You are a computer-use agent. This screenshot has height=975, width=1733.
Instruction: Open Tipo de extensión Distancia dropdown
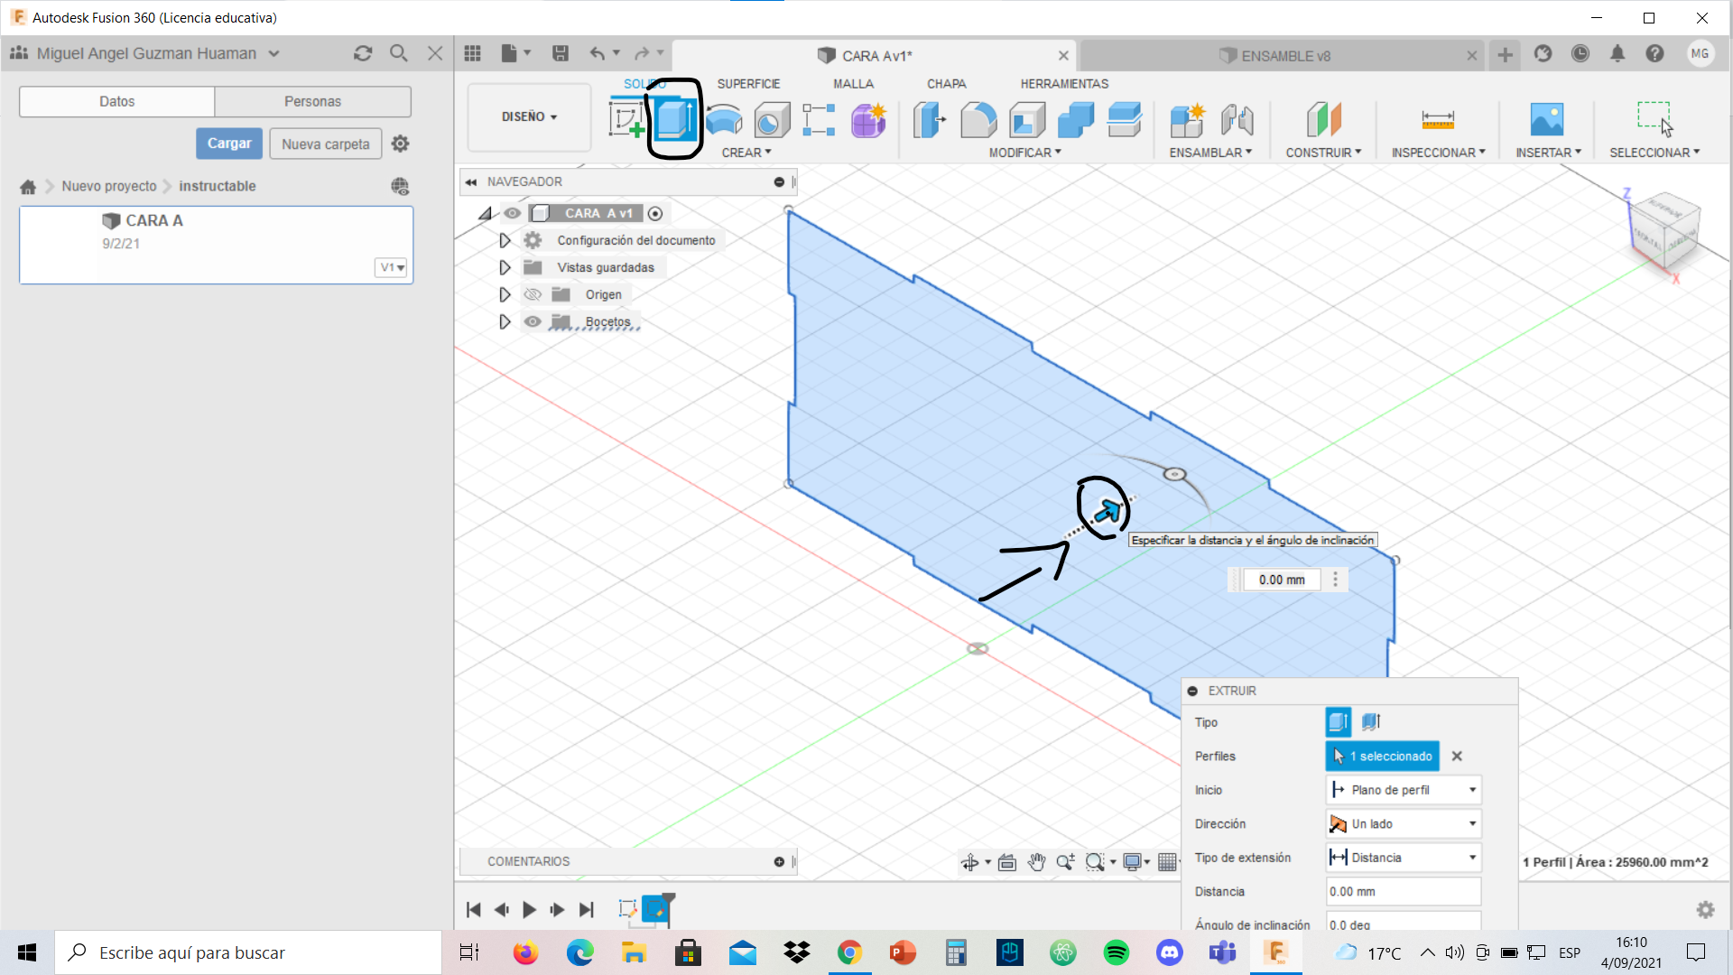1404,858
